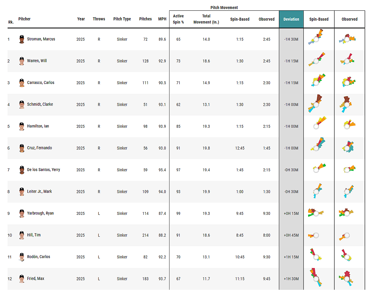Sort by Total Movement column header
The height and width of the screenshot is (297, 381).
(x=206, y=19)
